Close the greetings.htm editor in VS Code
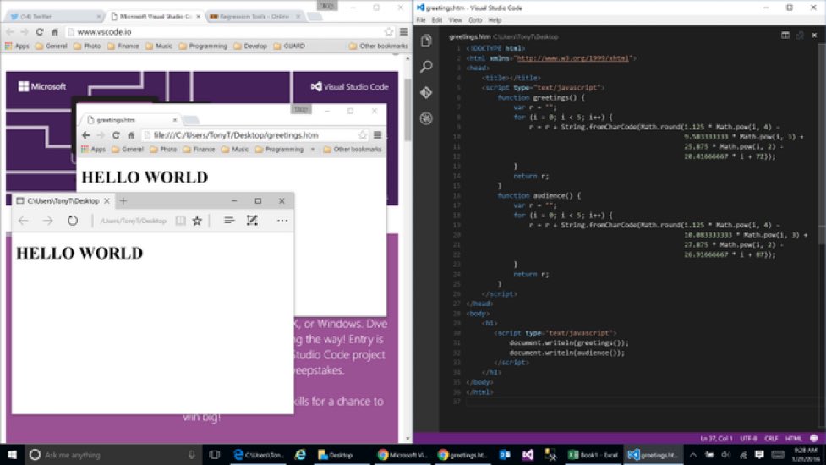 pyautogui.click(x=814, y=36)
